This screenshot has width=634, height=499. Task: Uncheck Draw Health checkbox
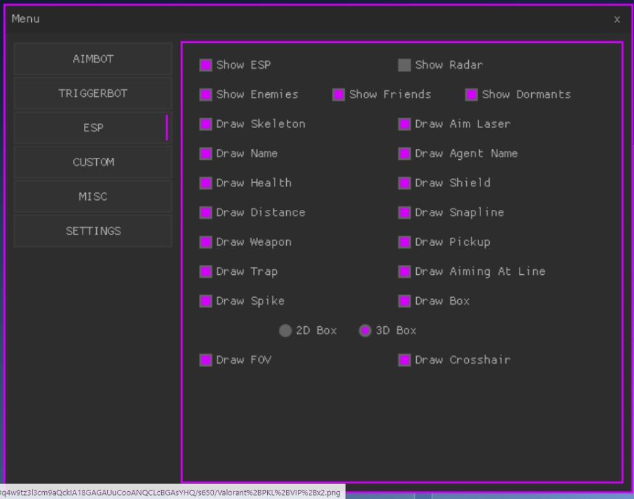[x=205, y=183]
